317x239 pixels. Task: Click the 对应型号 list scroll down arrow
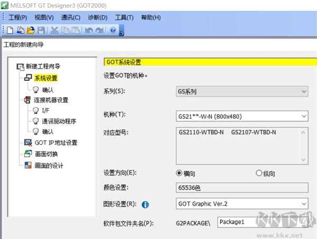coord(303,160)
